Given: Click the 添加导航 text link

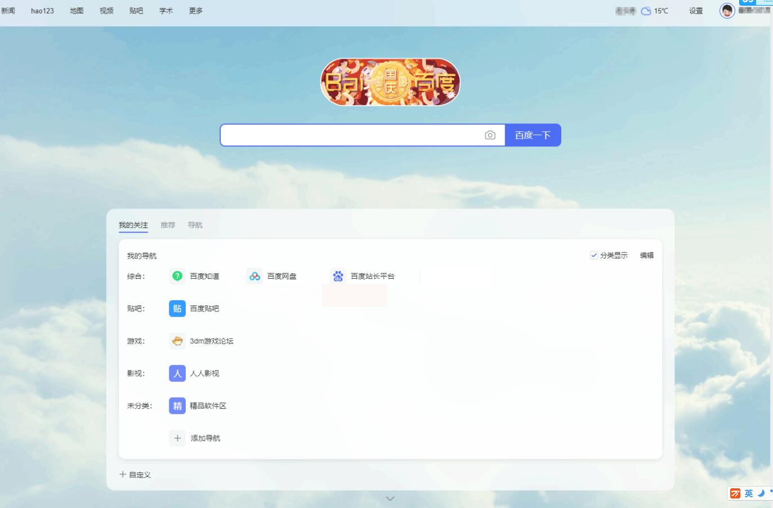Looking at the screenshot, I should coord(205,438).
